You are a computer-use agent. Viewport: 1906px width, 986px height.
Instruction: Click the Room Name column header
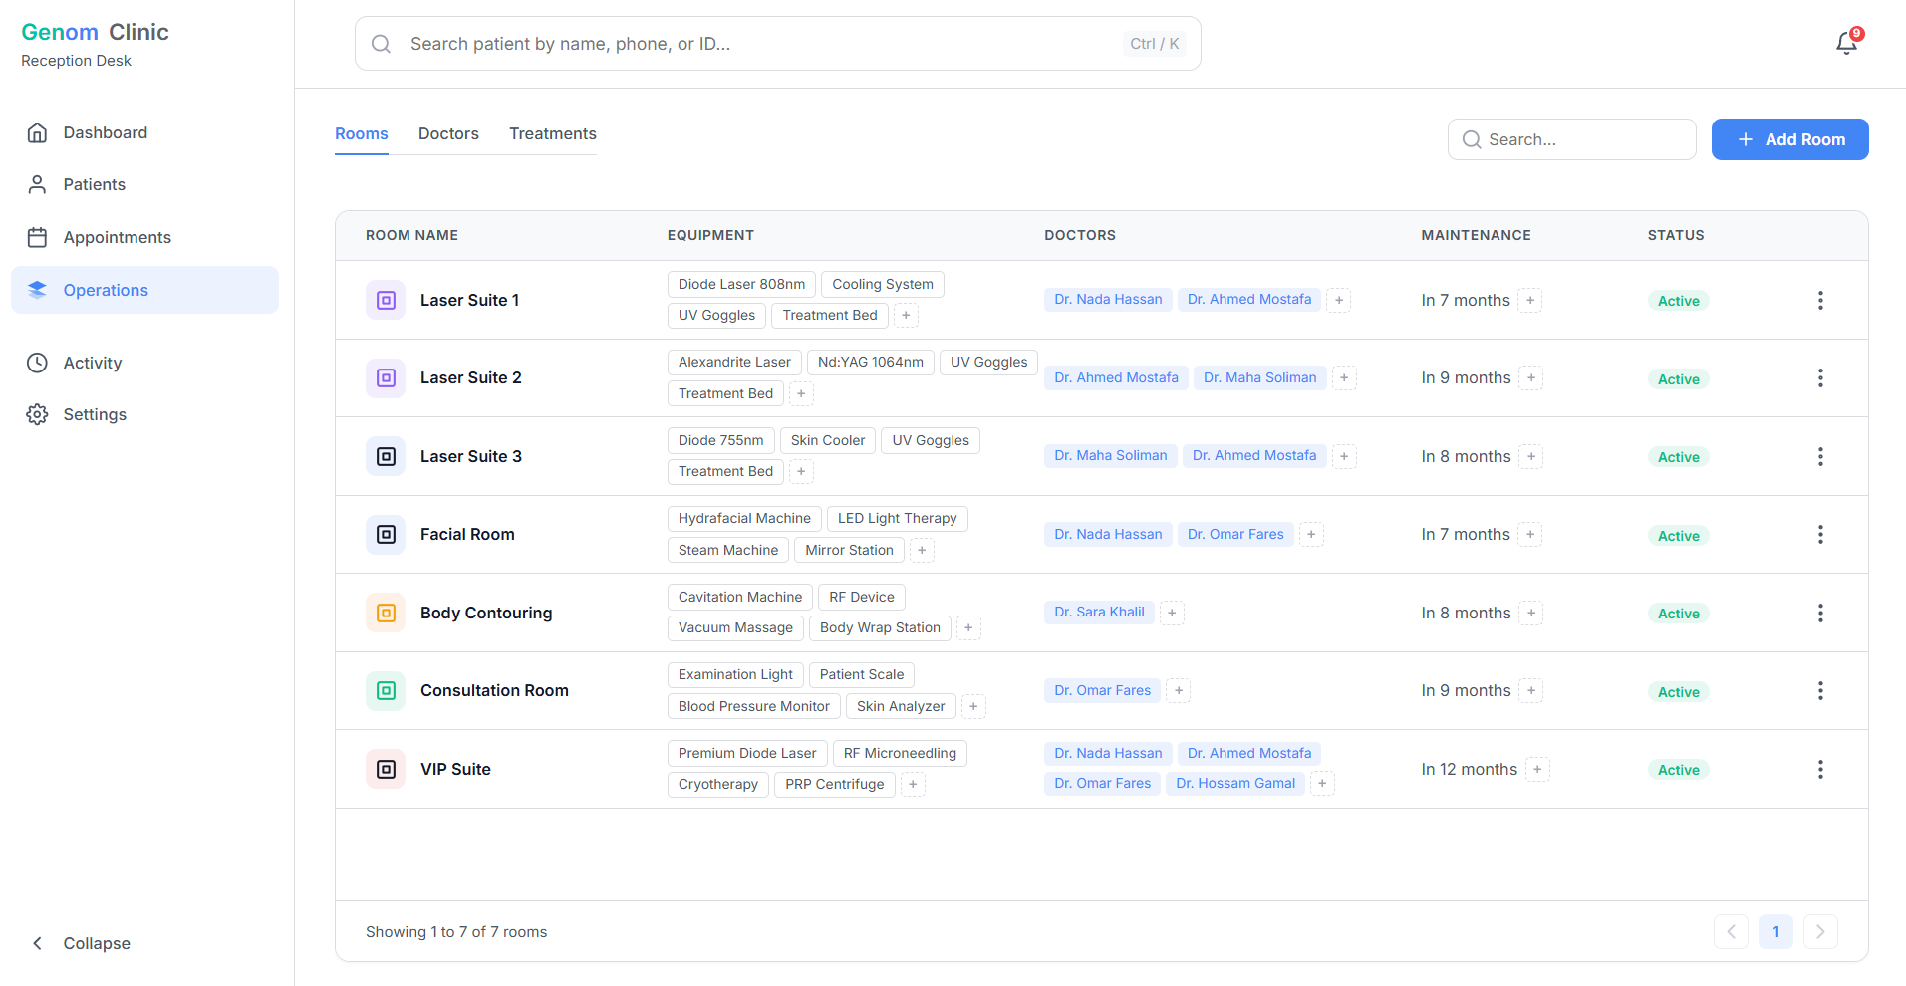coord(411,235)
